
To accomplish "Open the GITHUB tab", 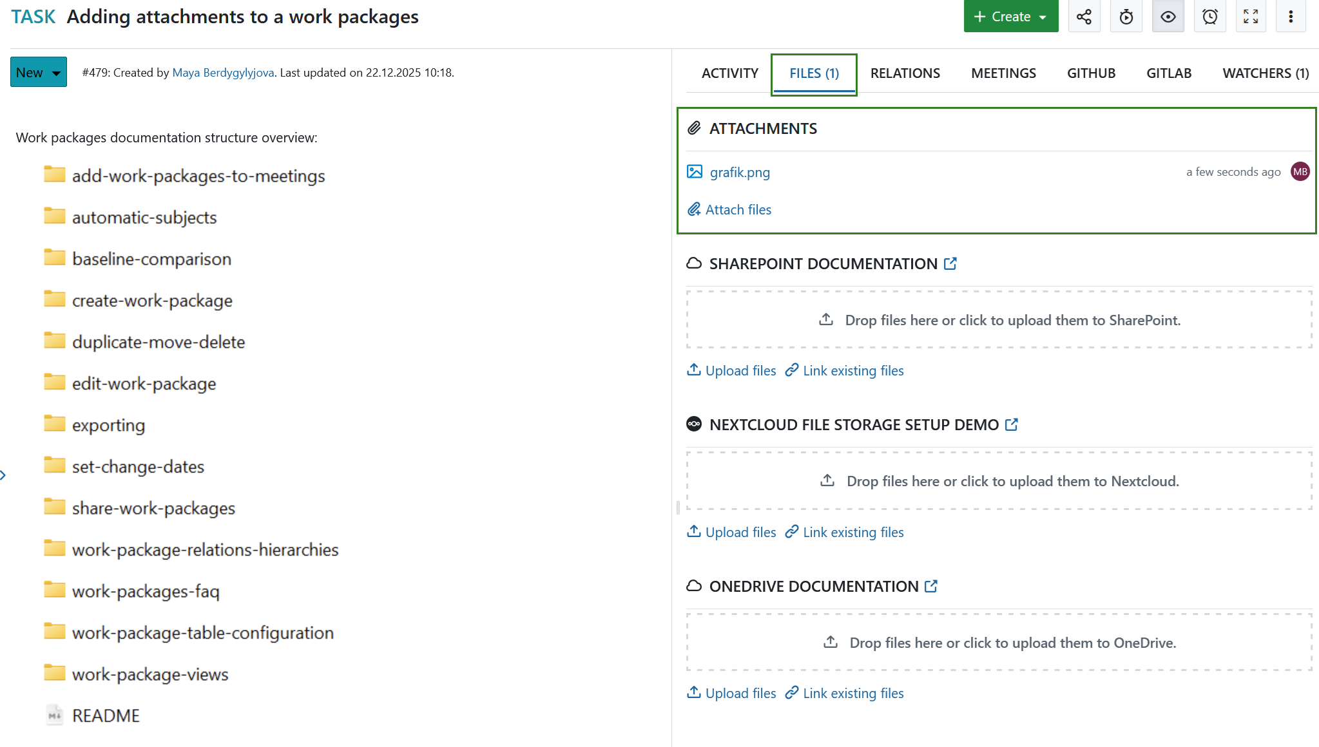I will (x=1091, y=73).
